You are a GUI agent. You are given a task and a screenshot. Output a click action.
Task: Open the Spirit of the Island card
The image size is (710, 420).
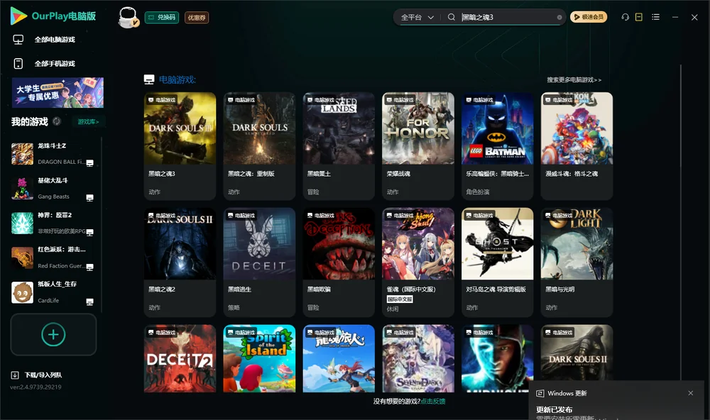tap(259, 358)
